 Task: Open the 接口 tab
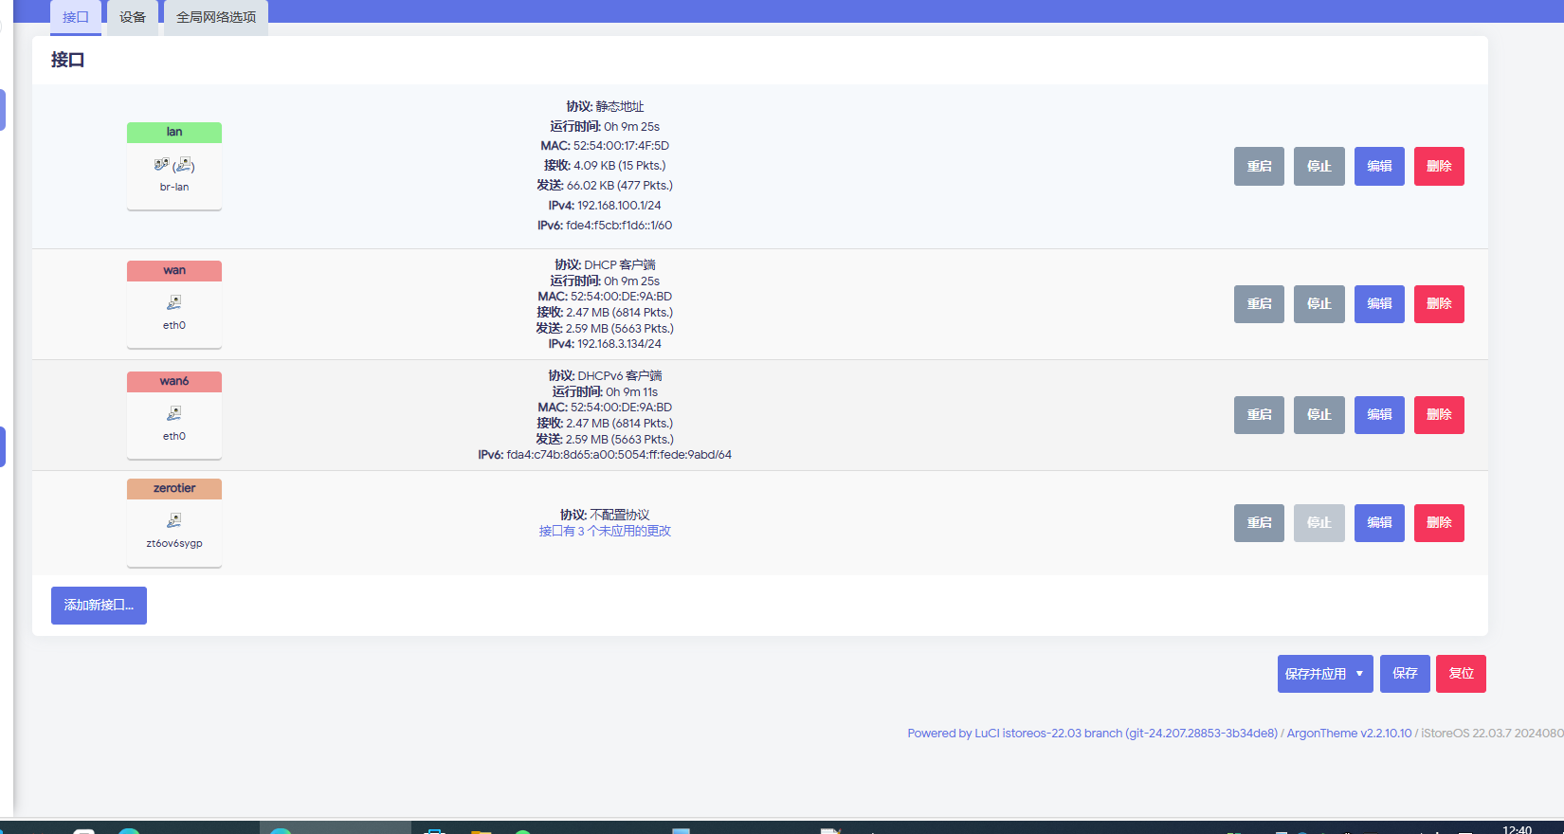click(x=76, y=17)
